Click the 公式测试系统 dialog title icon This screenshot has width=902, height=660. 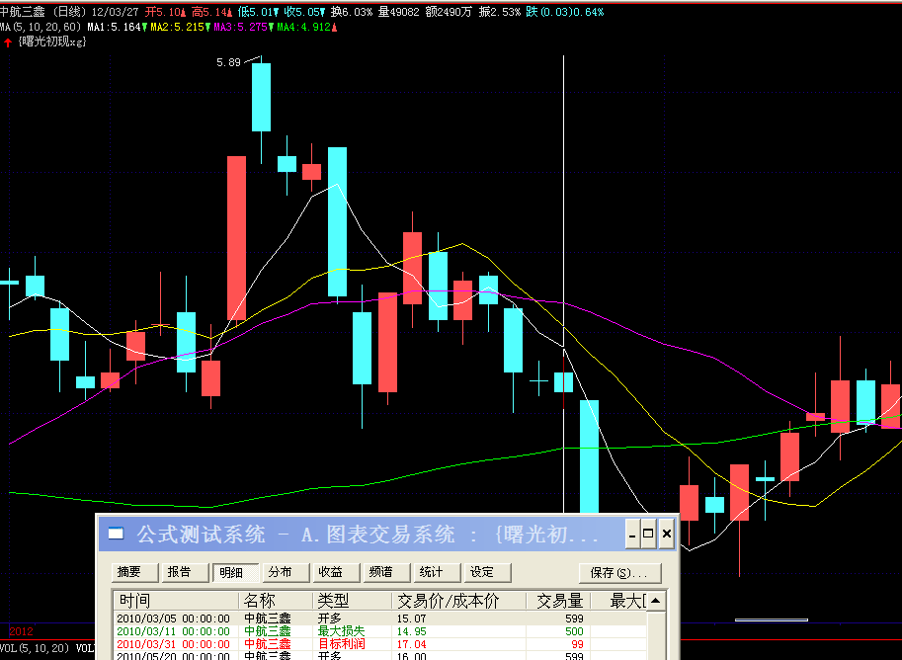pyautogui.click(x=117, y=535)
